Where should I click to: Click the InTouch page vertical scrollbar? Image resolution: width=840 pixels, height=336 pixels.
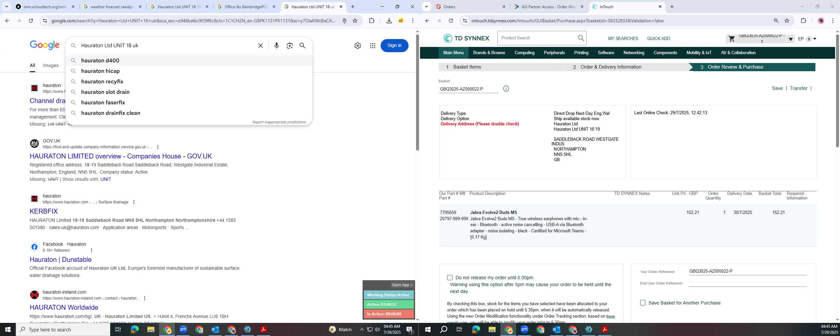837,90
